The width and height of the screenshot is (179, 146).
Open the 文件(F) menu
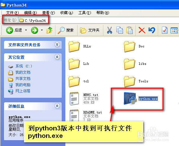(12, 13)
